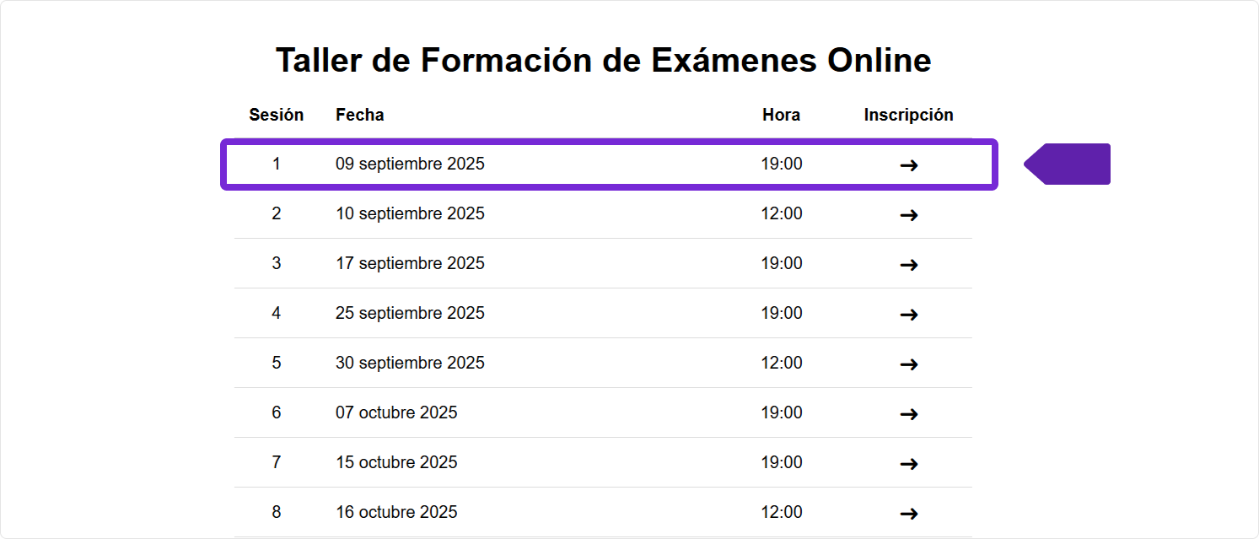This screenshot has width=1259, height=539.
Task: Open the registration arrow for session 3
Action: (908, 265)
